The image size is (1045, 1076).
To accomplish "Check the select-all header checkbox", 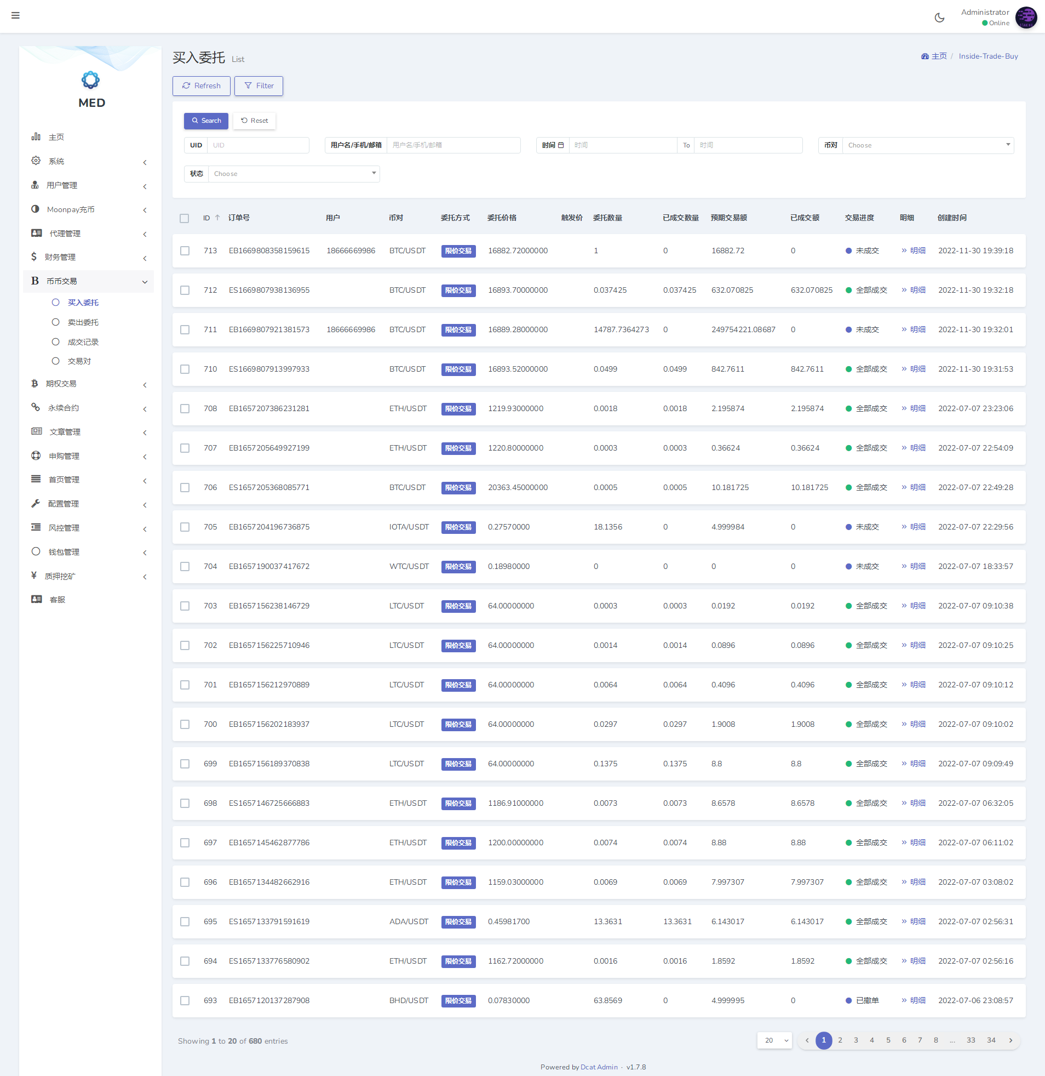I will click(x=185, y=219).
